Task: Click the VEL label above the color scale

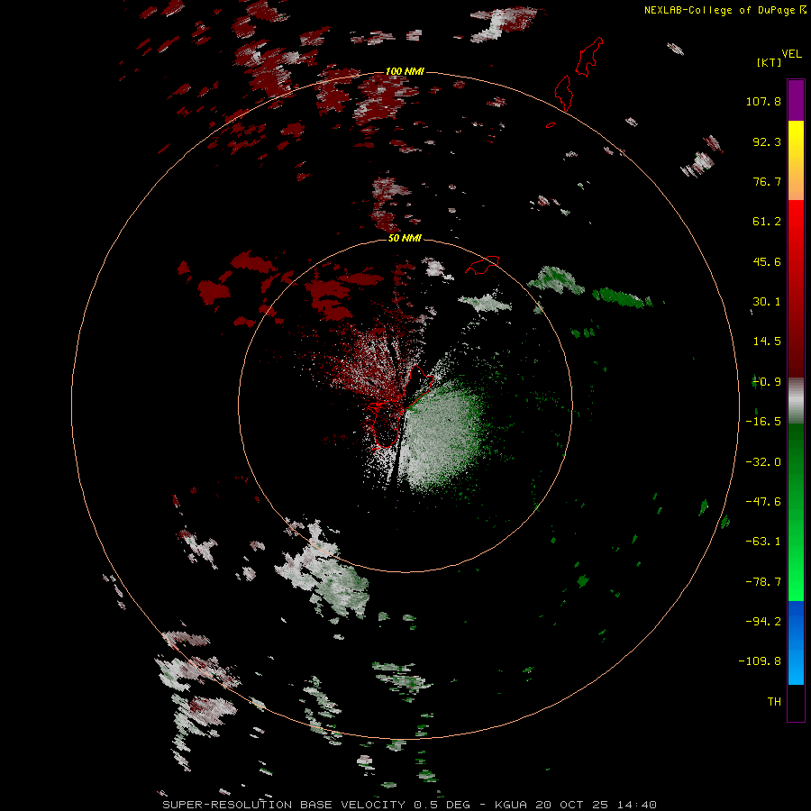Action: pos(792,54)
